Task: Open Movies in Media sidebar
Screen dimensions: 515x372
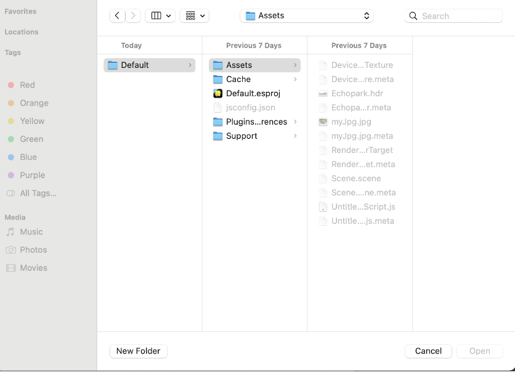Action: click(x=33, y=268)
